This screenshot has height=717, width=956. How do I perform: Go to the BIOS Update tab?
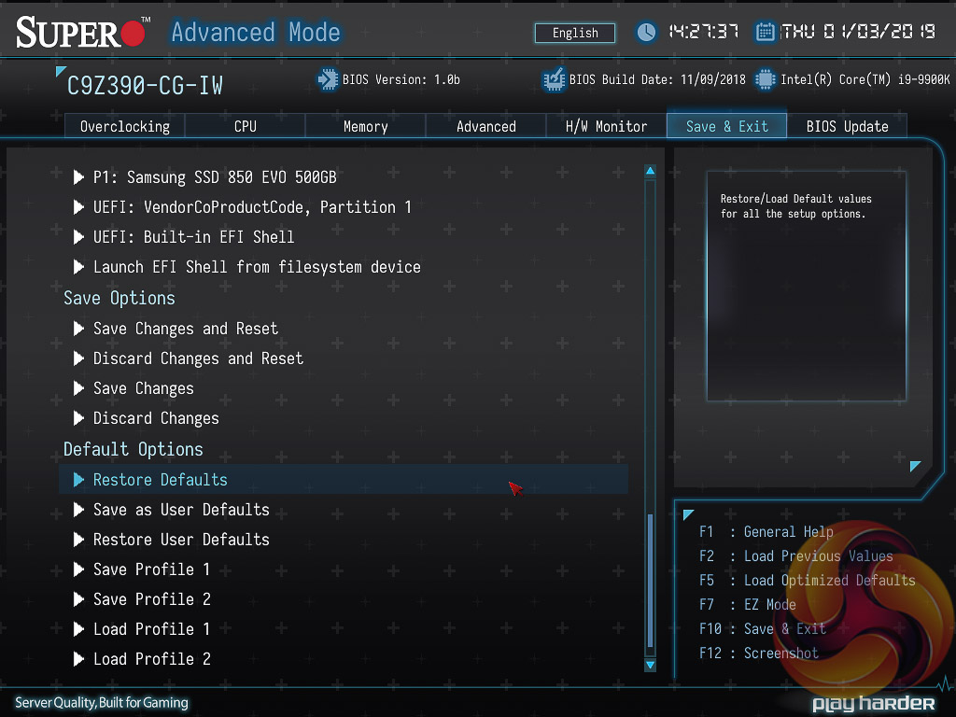(x=847, y=126)
